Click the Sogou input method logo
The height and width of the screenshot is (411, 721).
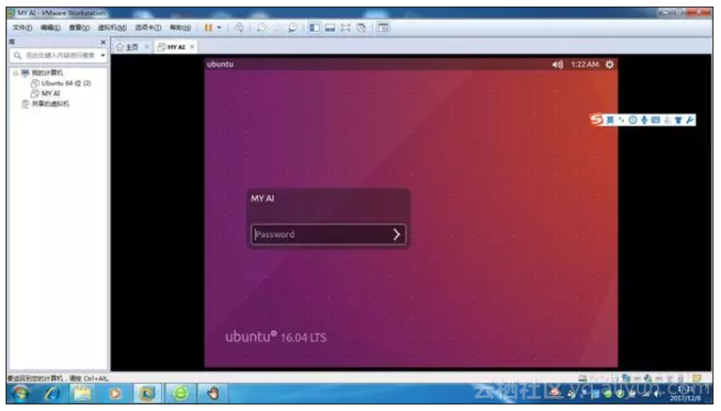597,119
